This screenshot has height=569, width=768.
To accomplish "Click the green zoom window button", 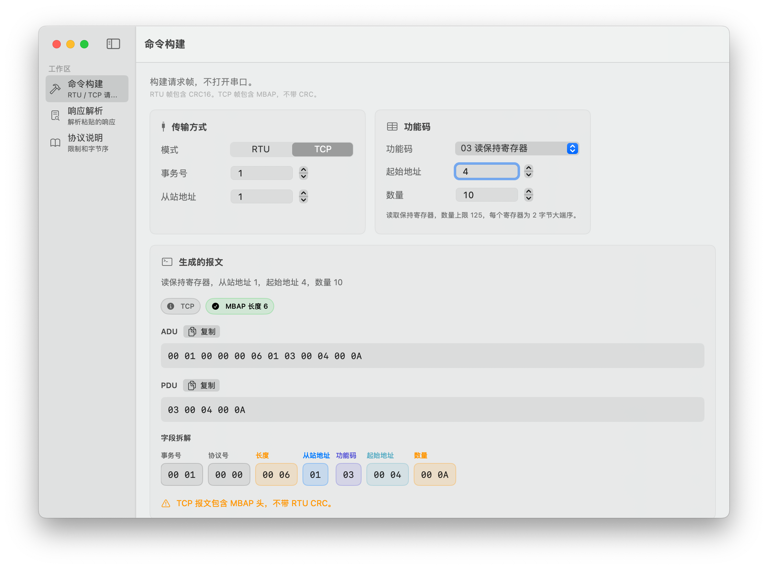I will [x=84, y=44].
